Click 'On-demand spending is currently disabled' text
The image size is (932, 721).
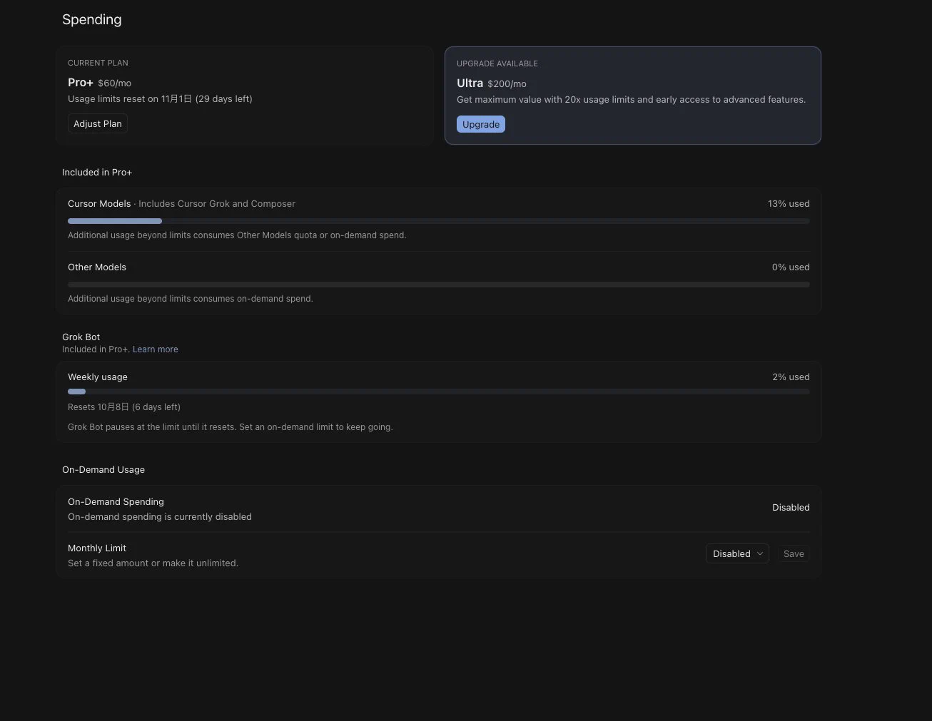(160, 517)
